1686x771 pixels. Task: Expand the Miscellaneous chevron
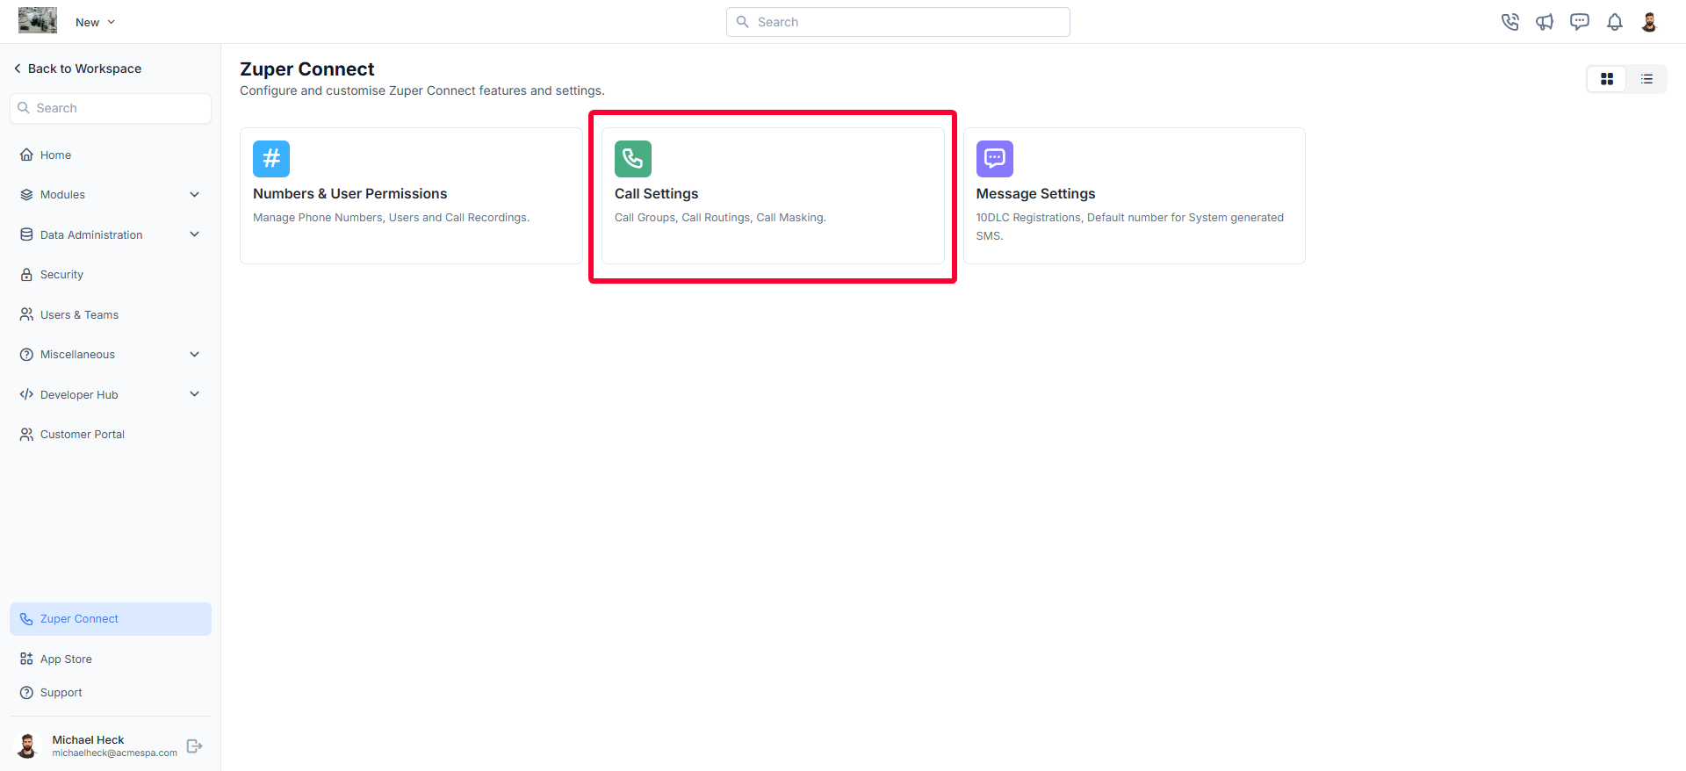[195, 355]
